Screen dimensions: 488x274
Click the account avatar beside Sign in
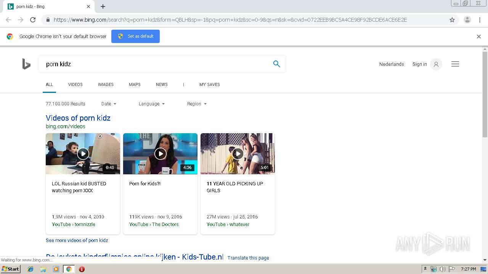click(436, 64)
